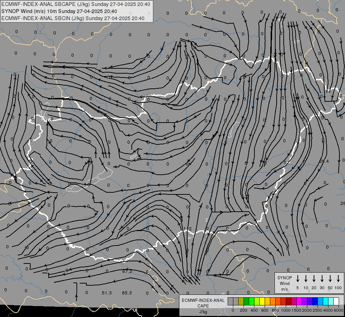The width and height of the screenshot is (345, 317).
Task: Click the 65.3 value on the map
Action: pos(127,293)
